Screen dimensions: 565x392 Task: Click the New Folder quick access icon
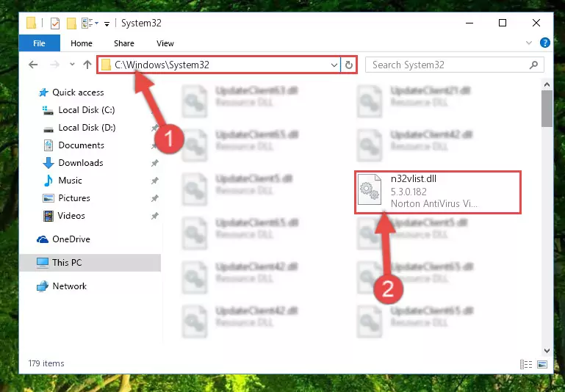click(x=71, y=23)
